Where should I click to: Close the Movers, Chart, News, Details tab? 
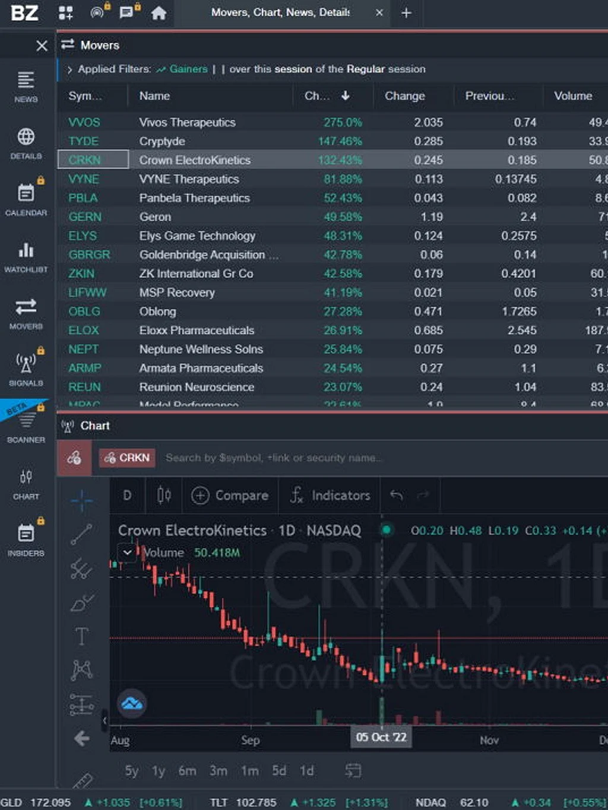[379, 12]
